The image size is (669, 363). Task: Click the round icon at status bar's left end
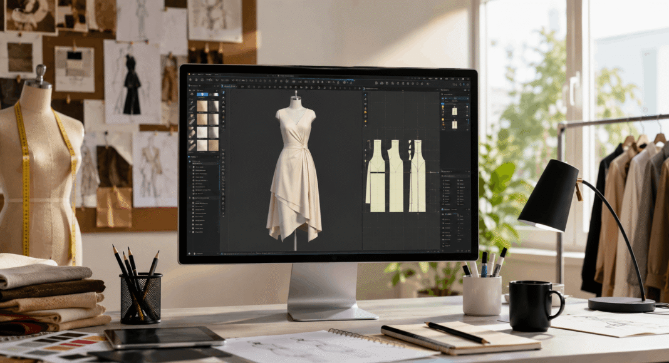(189, 253)
